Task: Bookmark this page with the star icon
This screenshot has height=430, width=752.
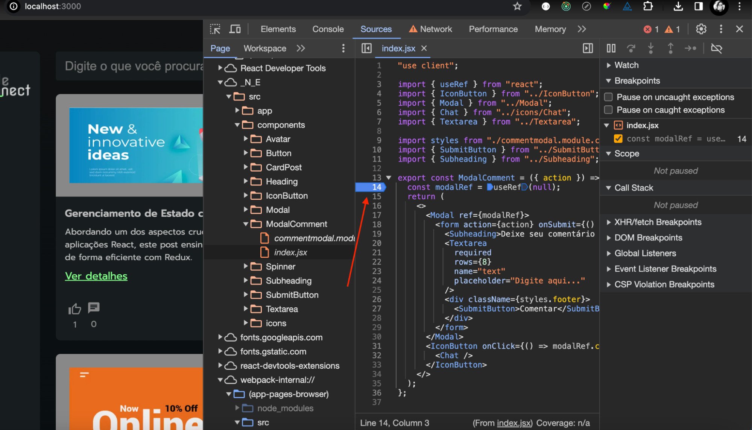Action: pyautogui.click(x=517, y=6)
